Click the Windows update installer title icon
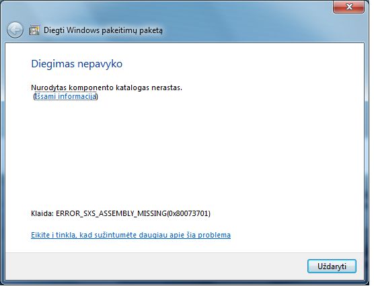This screenshot has width=374, height=286. [x=34, y=30]
